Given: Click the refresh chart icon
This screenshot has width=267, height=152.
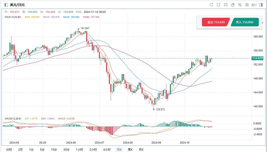Looking at the screenshot, I should click(211, 5).
